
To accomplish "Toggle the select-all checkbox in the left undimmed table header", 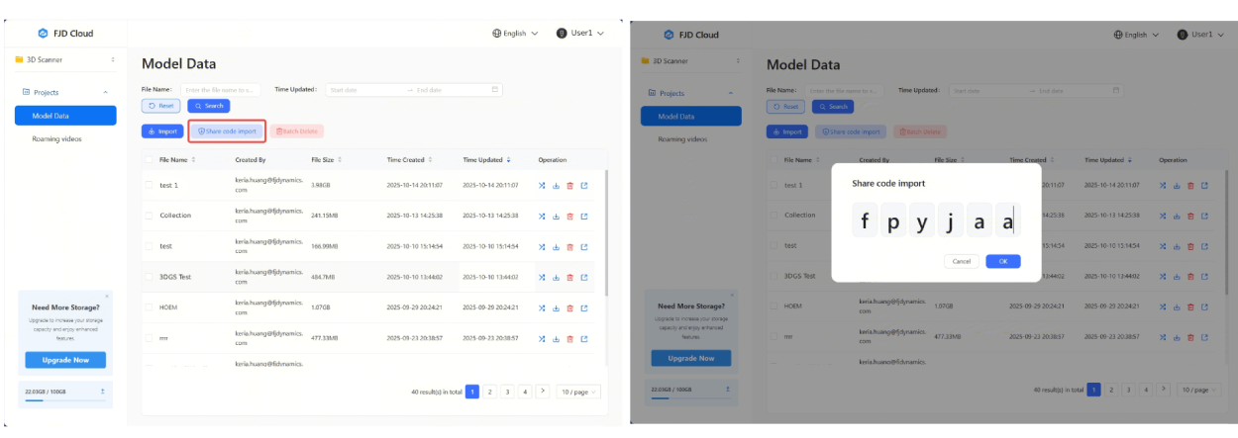I will (149, 159).
